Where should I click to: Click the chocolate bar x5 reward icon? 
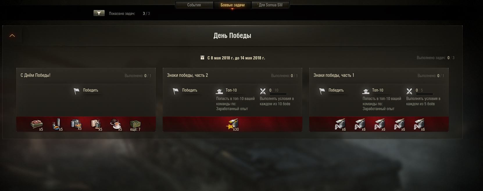[37, 125]
